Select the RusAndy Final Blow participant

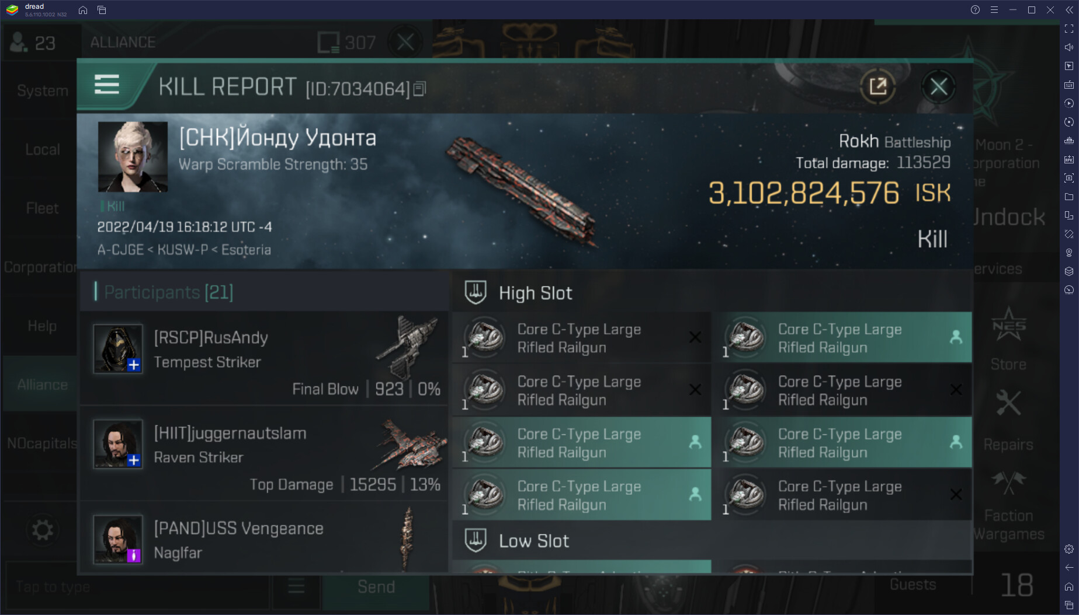click(x=264, y=359)
